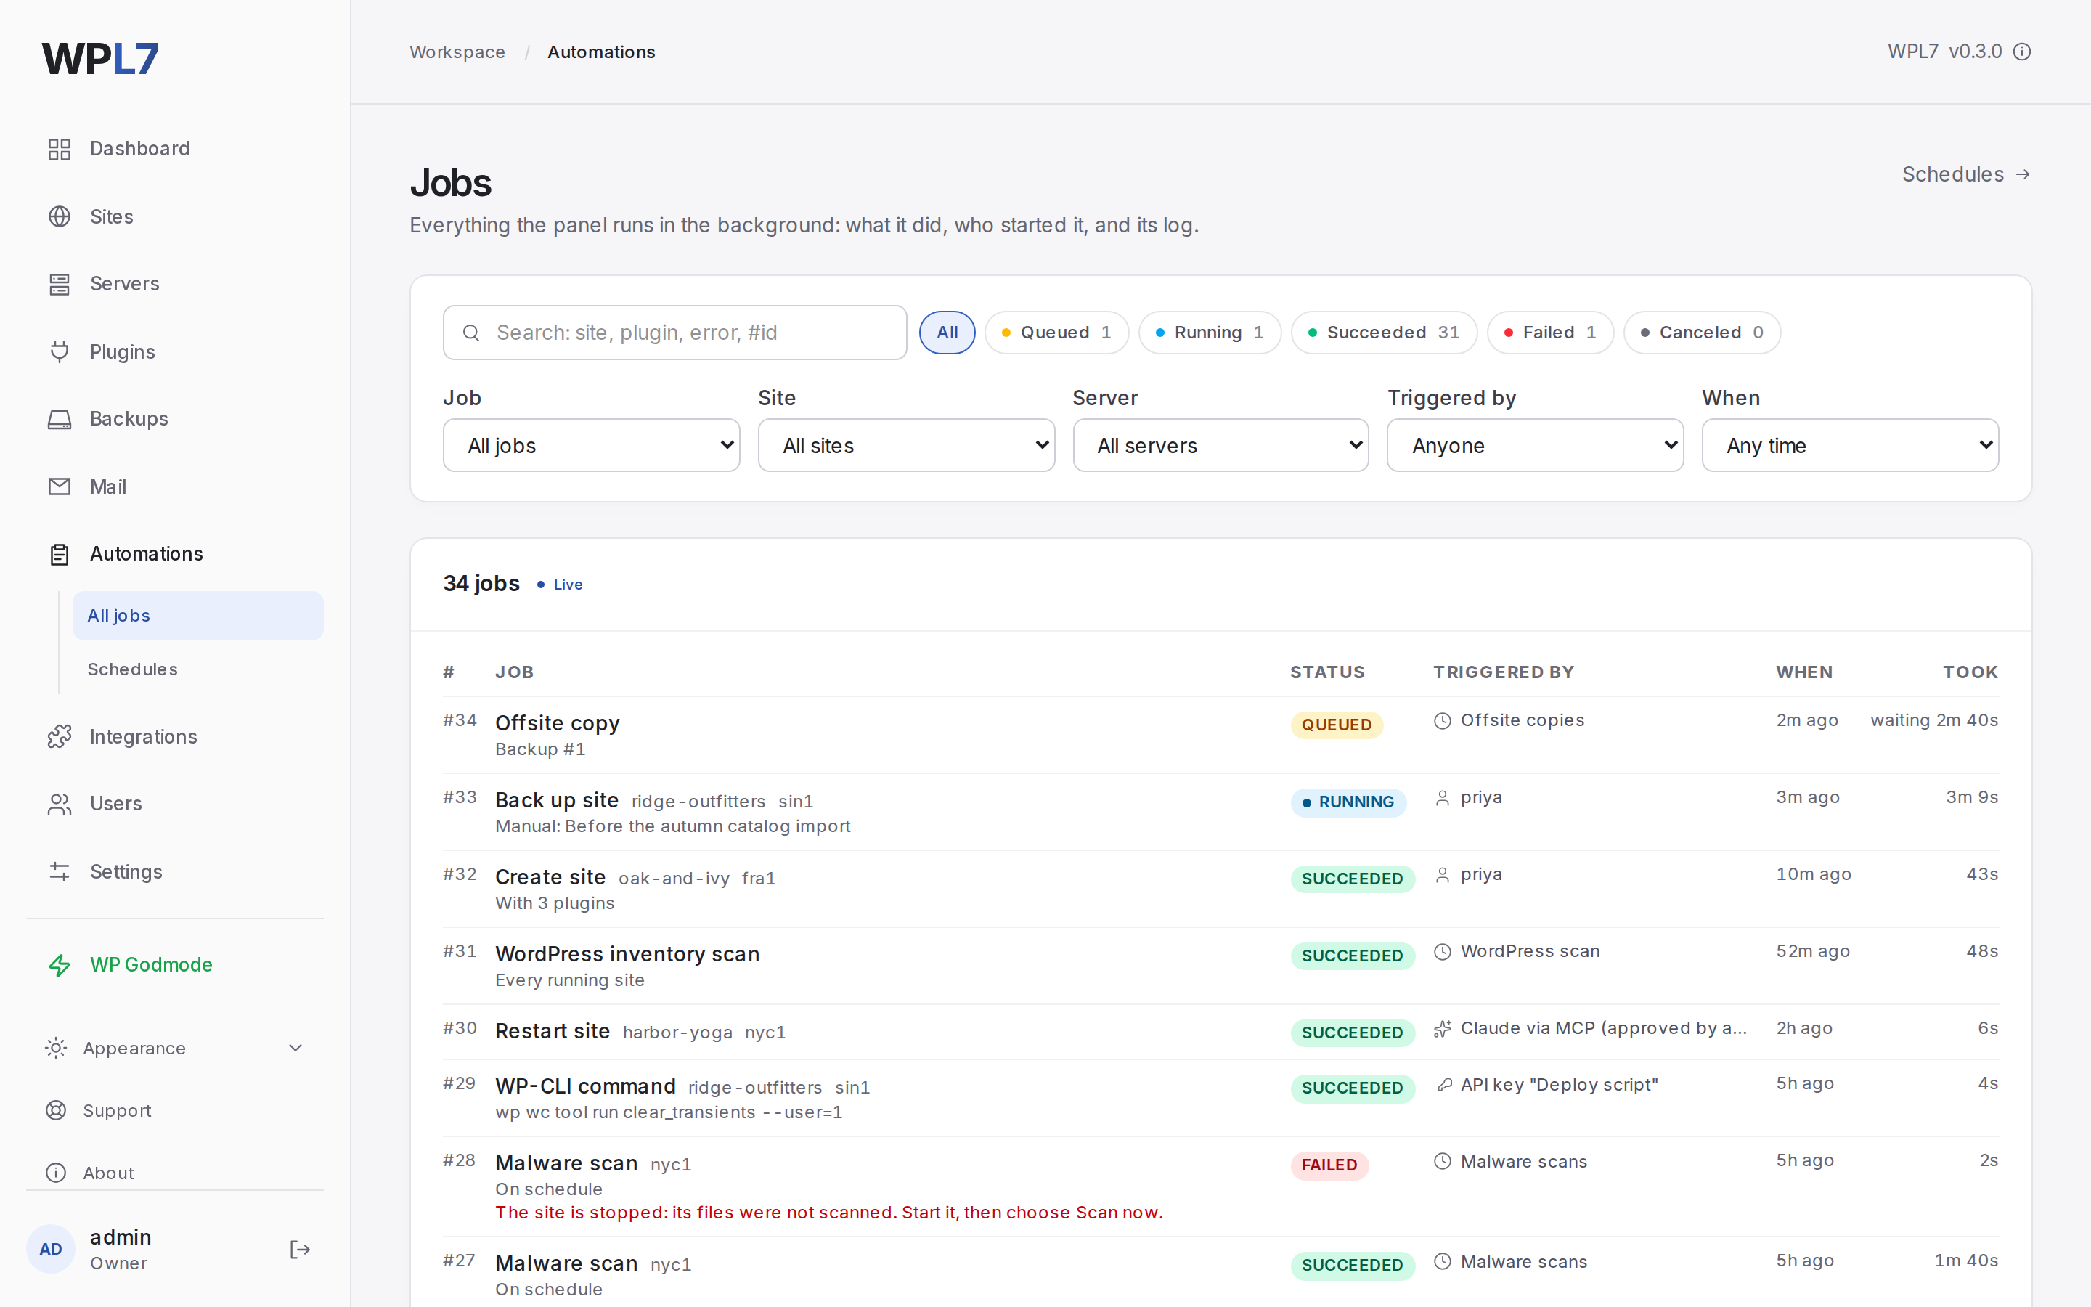Click the RUNNING badge on Back up site
This screenshot has height=1307, width=2091.
coord(1348,802)
